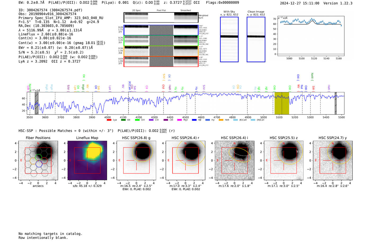
Task: Click the hatched gray band near 5460 Å
Action: [x=336, y=103]
